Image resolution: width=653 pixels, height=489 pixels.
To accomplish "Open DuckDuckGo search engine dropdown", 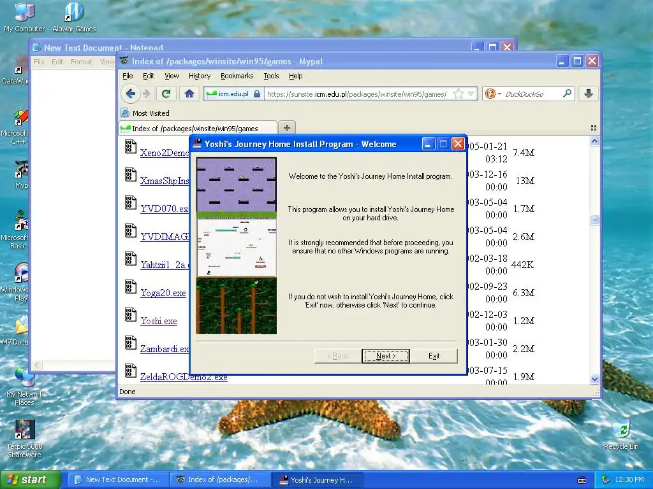I will click(x=494, y=94).
